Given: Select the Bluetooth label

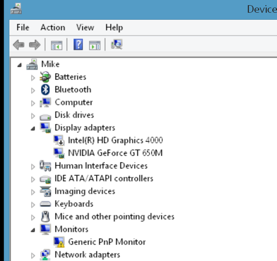Looking at the screenshot, I should click(x=73, y=89).
